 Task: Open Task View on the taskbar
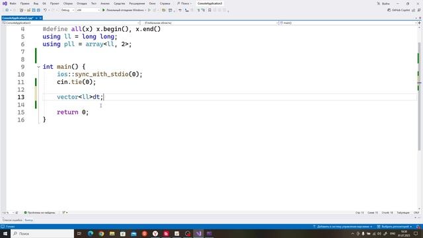tap(79, 233)
